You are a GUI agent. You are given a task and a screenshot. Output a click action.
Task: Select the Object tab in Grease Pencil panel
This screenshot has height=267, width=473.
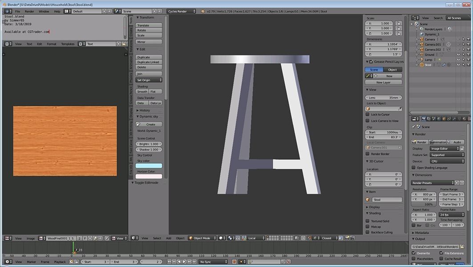392,70
